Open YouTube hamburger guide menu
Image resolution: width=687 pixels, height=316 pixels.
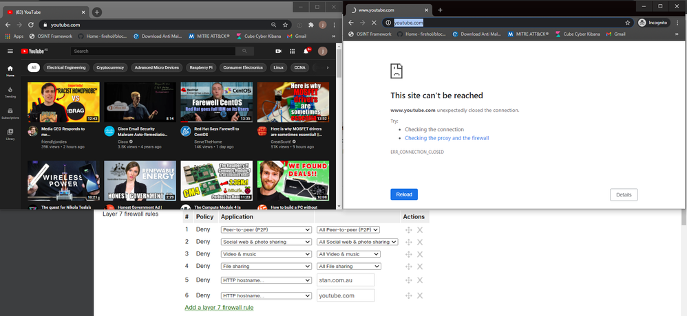[x=10, y=51]
